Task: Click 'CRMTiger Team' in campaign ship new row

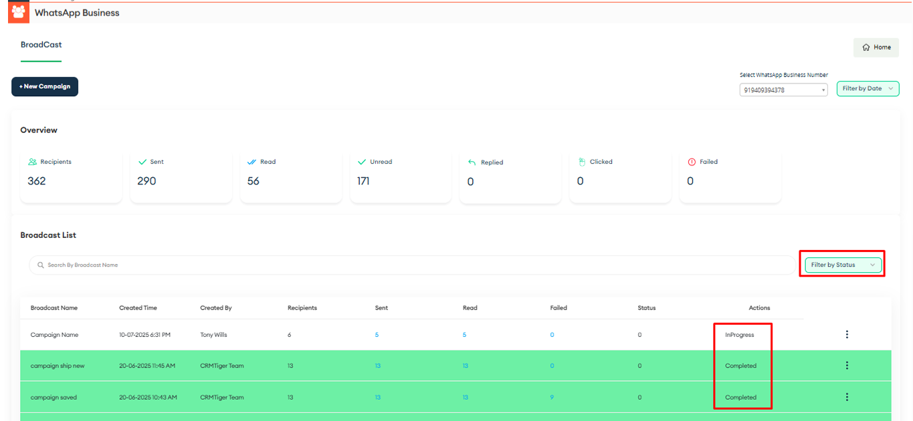Action: (x=223, y=366)
